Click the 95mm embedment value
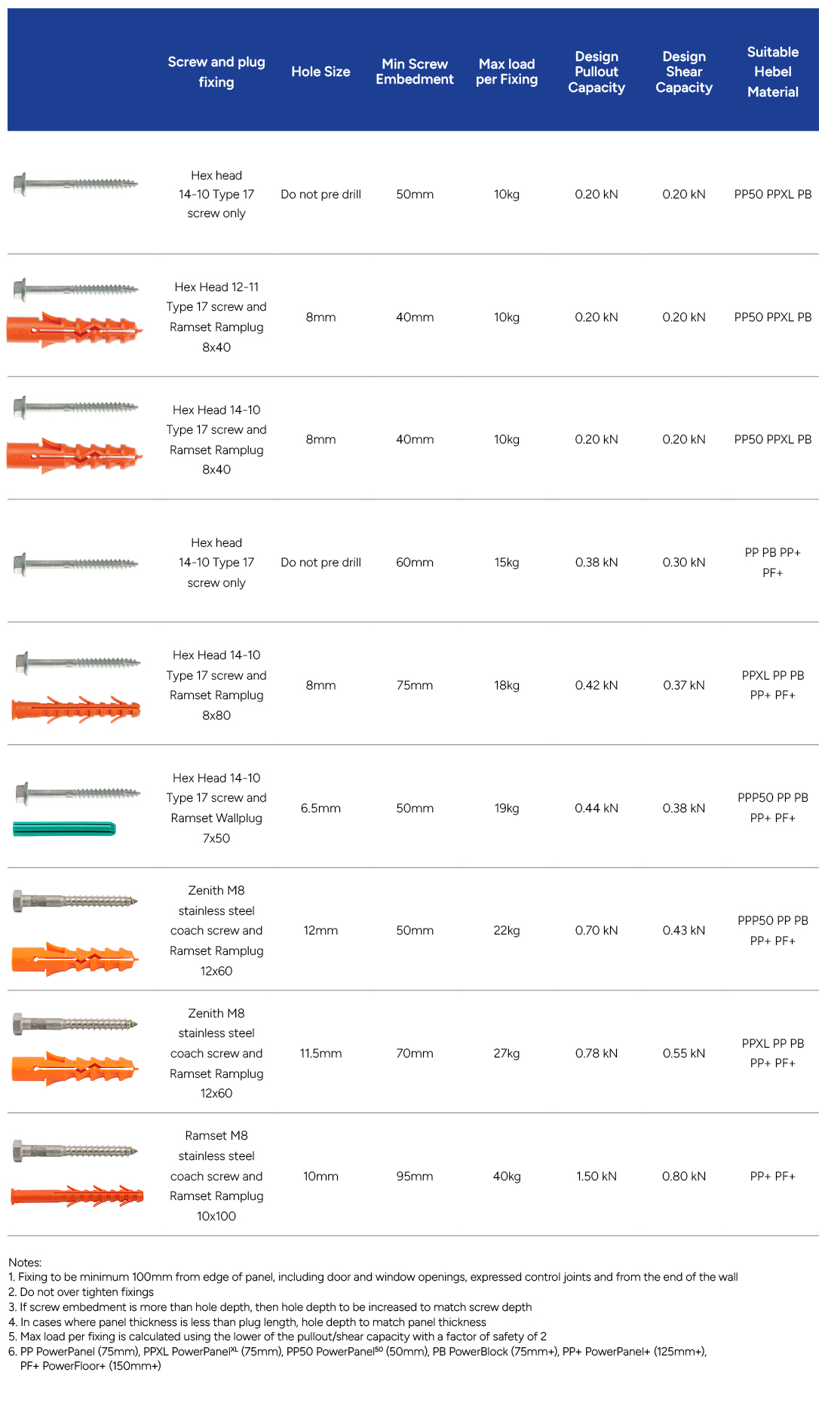This screenshot has width=825, height=1421. pos(415,1176)
